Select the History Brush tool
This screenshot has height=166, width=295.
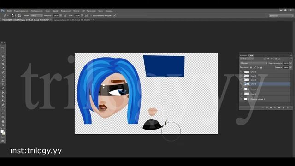(3, 84)
